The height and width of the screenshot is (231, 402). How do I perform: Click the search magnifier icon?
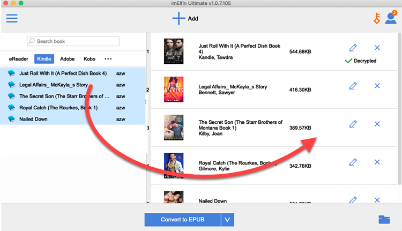point(32,41)
